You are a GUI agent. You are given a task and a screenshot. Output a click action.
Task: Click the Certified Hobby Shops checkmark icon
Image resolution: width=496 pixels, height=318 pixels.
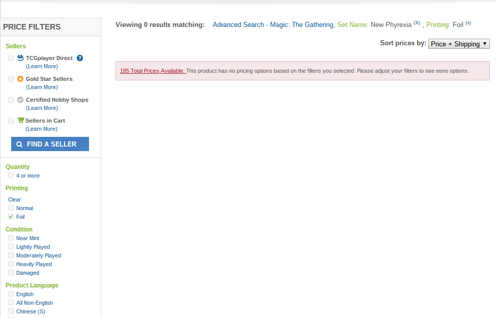coord(20,100)
